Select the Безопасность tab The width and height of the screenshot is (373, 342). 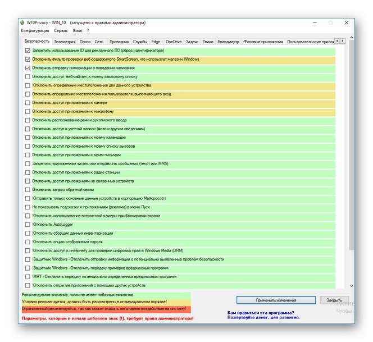click(x=37, y=41)
